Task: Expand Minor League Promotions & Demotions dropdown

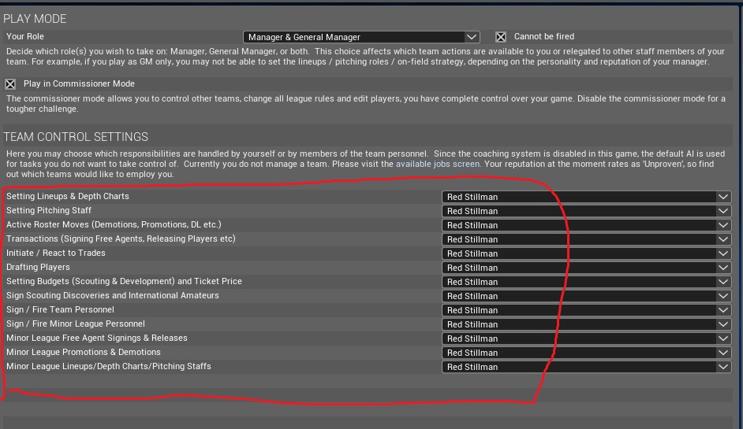Action: click(x=586, y=353)
